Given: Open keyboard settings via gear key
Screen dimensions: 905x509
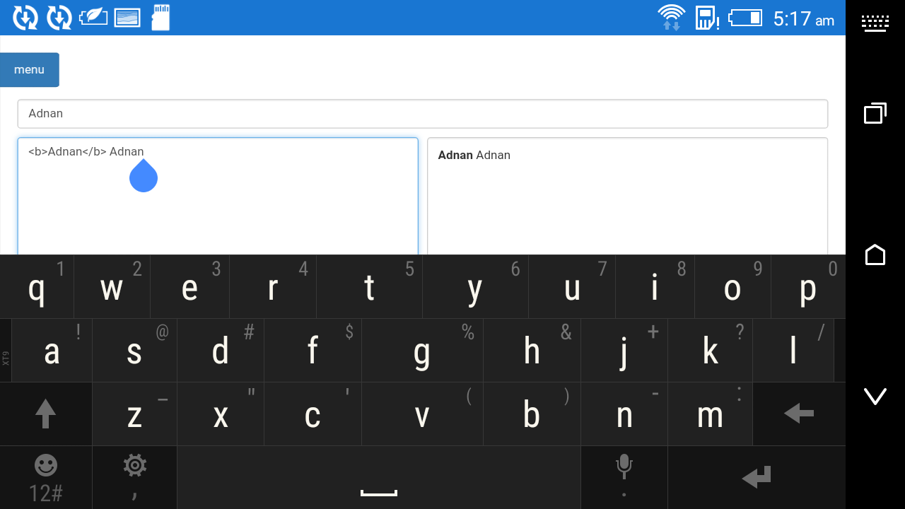Looking at the screenshot, I should (134, 465).
